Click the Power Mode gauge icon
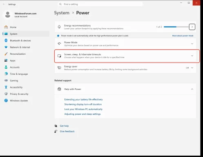This screenshot has height=157, width=203. pos(59,44)
